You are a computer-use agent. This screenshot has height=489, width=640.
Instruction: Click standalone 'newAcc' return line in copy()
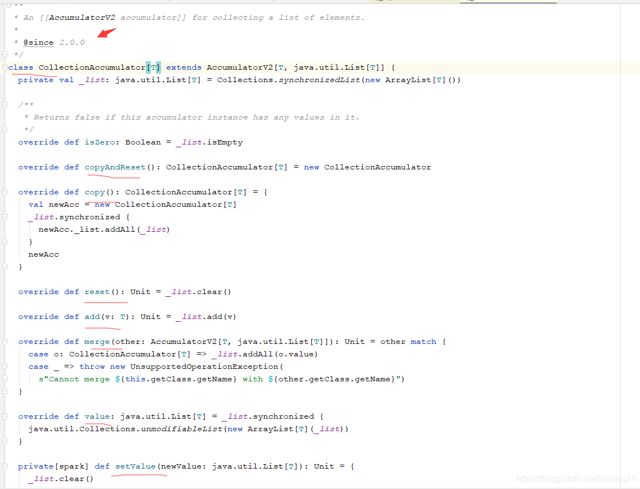[44, 254]
